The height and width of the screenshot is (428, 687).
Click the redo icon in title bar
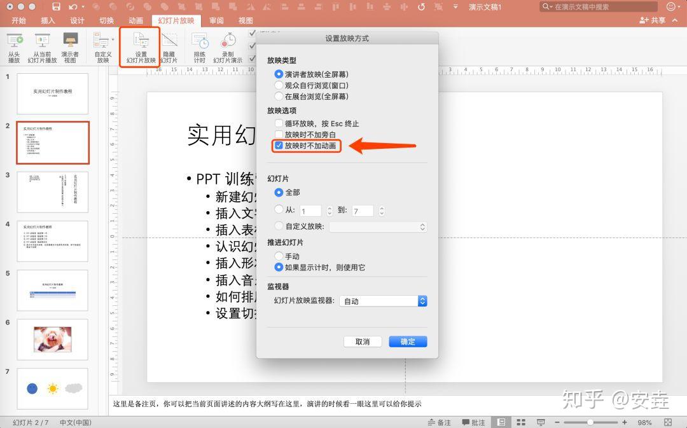(x=421, y=6)
